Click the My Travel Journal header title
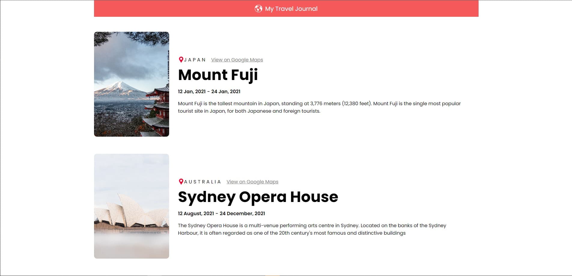The height and width of the screenshot is (276, 572). pos(291,9)
